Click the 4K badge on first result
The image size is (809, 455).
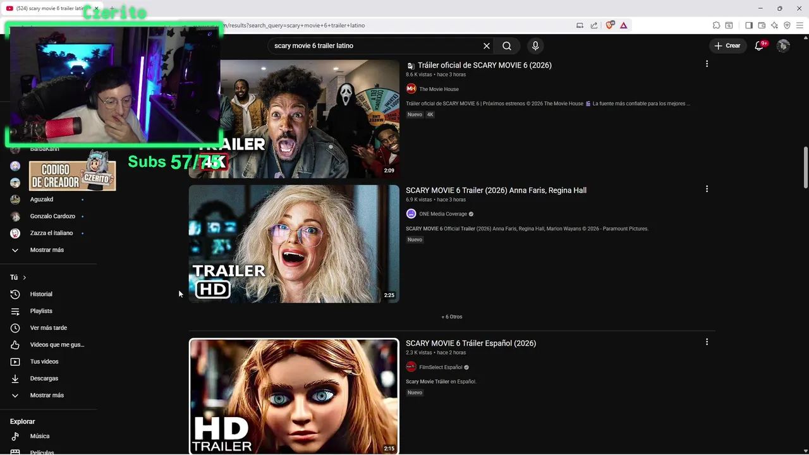click(430, 114)
